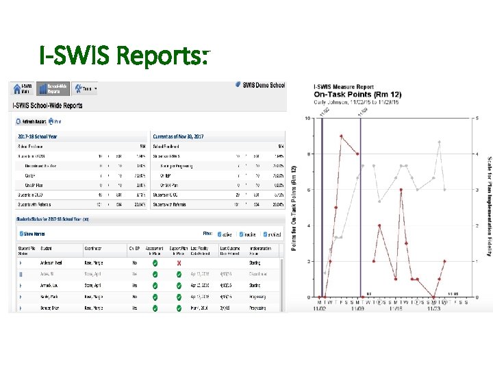Click the green assessment checkmark in the grayed discontinued row
The width and height of the screenshot is (493, 370).
click(155, 274)
